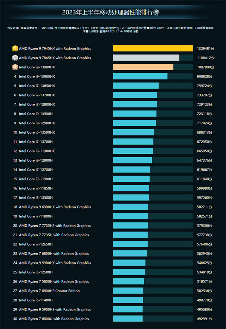The image size is (226, 329).
Task: Open AMD Ryzen 9 6900HX with Radeon Graphics
Action: point(55,207)
